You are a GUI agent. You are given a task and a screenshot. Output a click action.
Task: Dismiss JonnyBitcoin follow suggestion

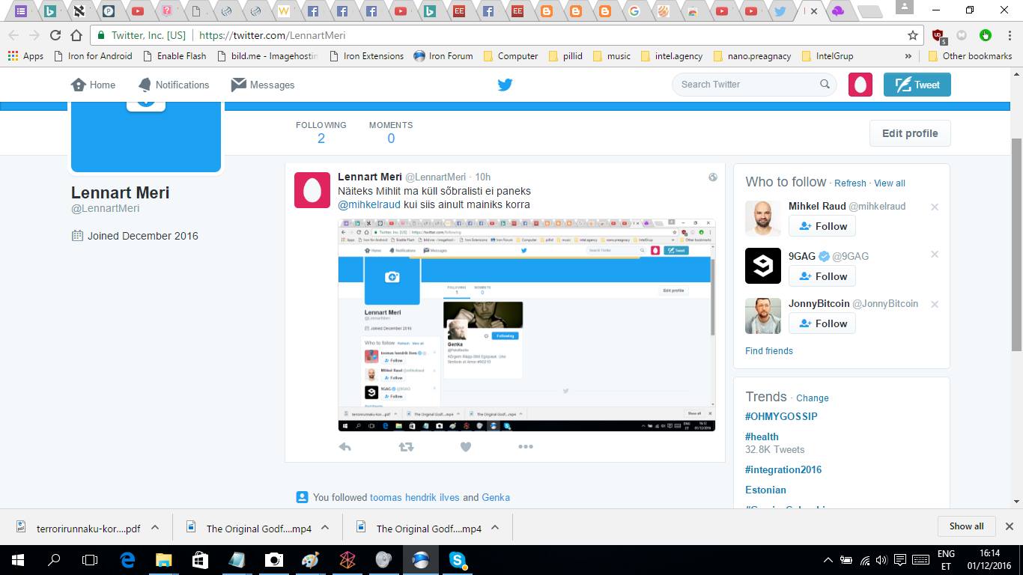(935, 305)
